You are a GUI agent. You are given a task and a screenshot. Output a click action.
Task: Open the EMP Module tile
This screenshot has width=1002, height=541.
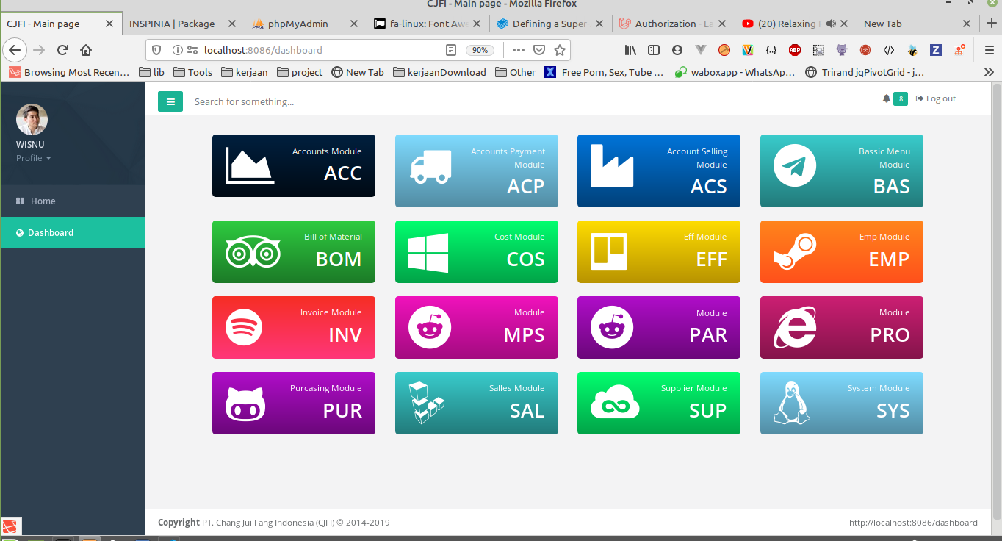pos(842,251)
